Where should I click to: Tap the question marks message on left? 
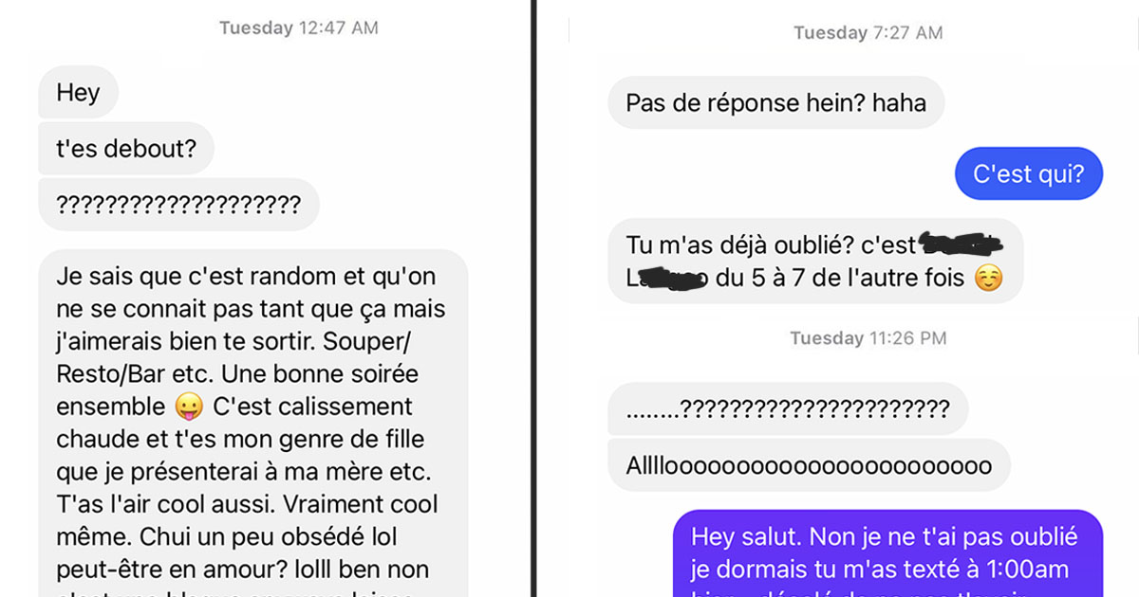click(178, 204)
